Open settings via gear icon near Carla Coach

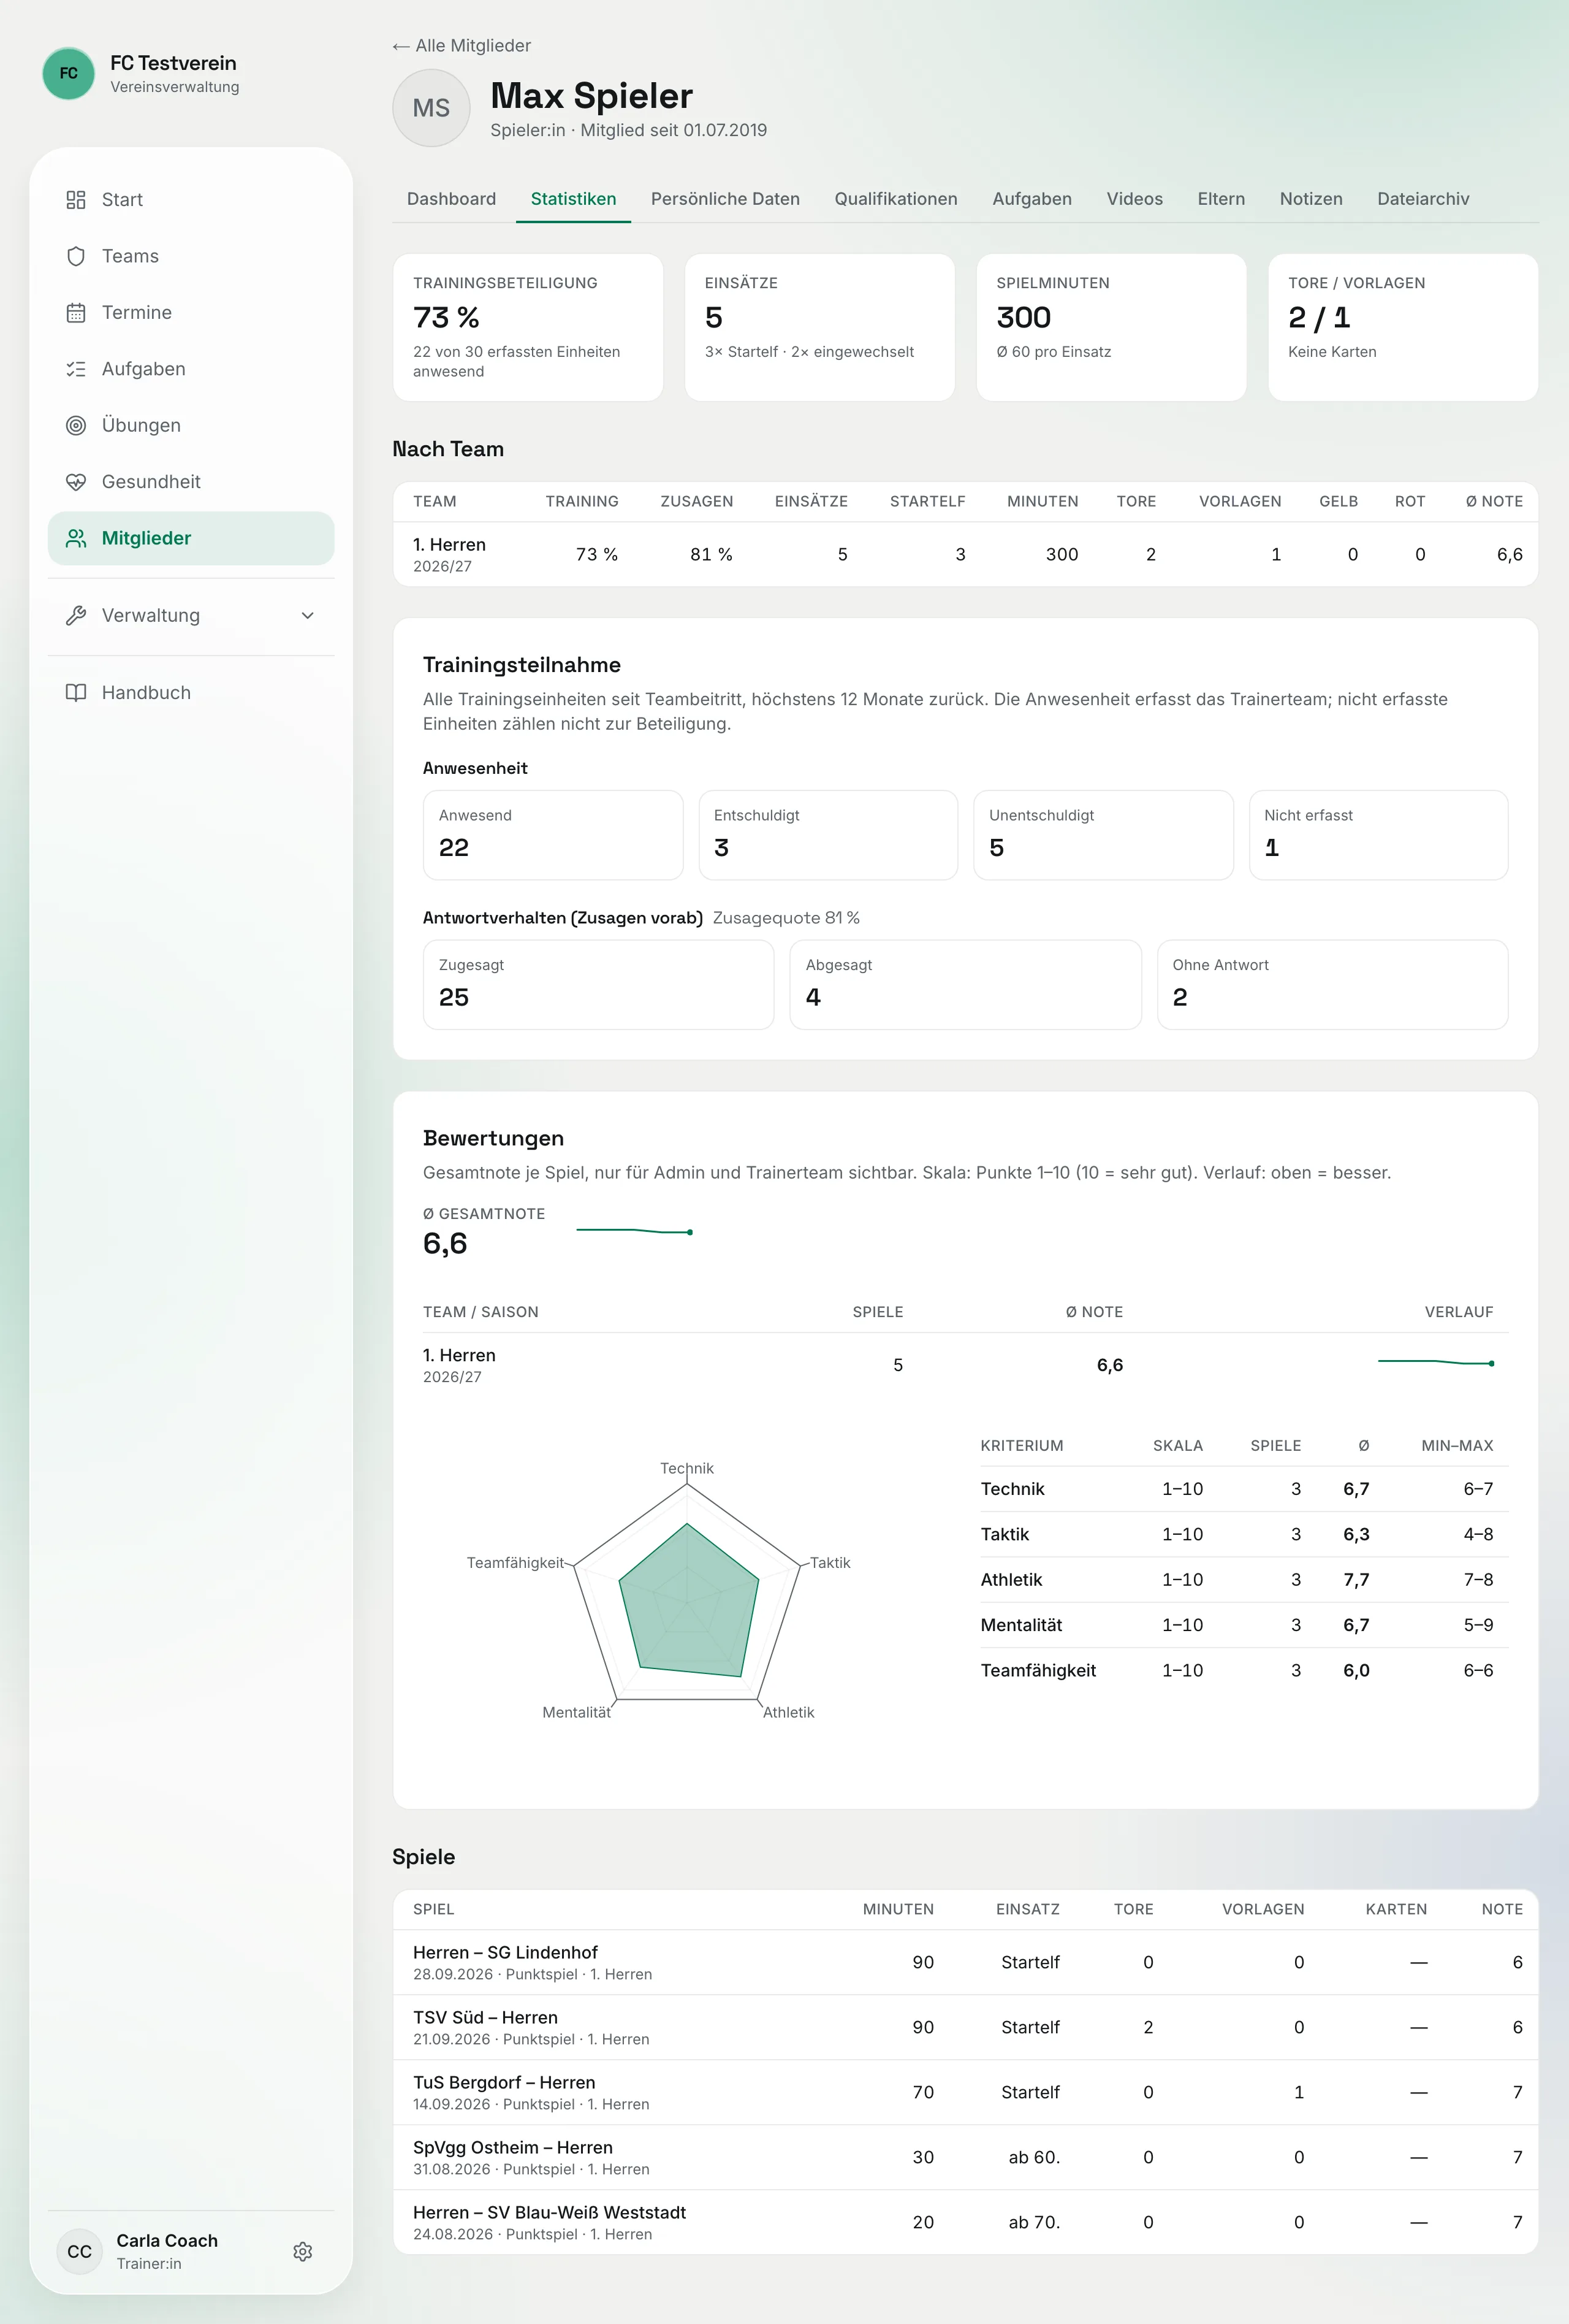point(303,2251)
